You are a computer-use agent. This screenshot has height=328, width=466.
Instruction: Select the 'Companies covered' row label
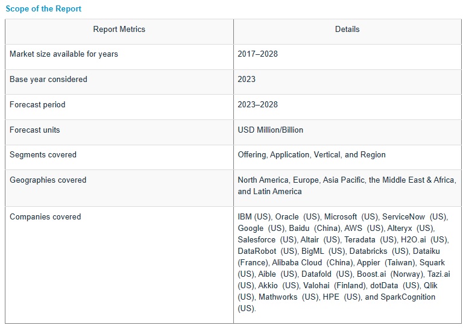tap(45, 217)
